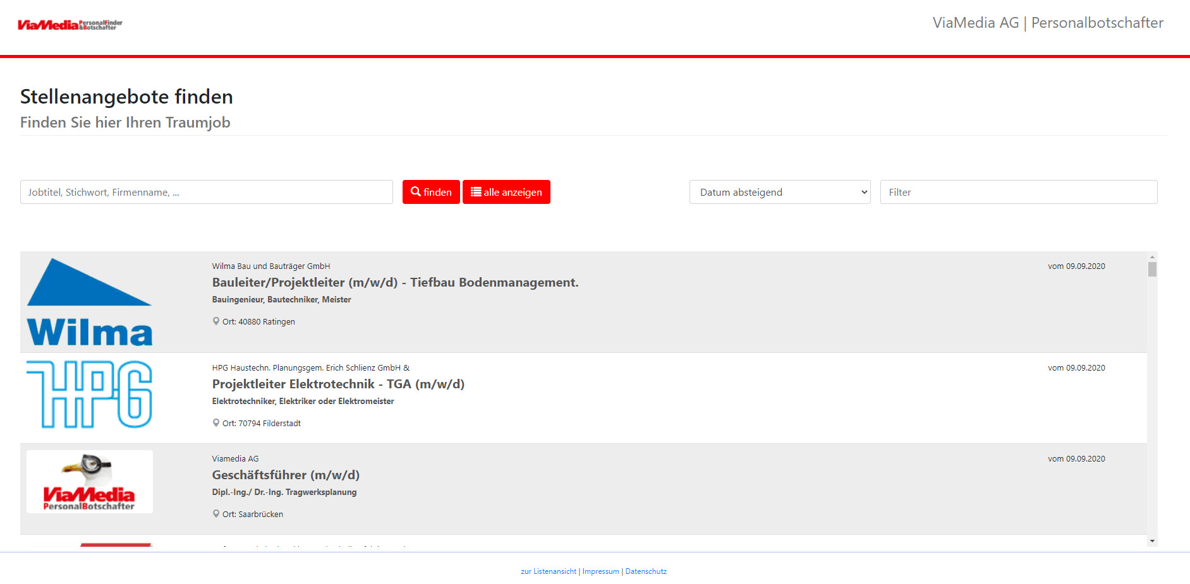Click the ViaMedia PersonalBotschafter listing logo
The image size is (1190, 584).
click(89, 482)
